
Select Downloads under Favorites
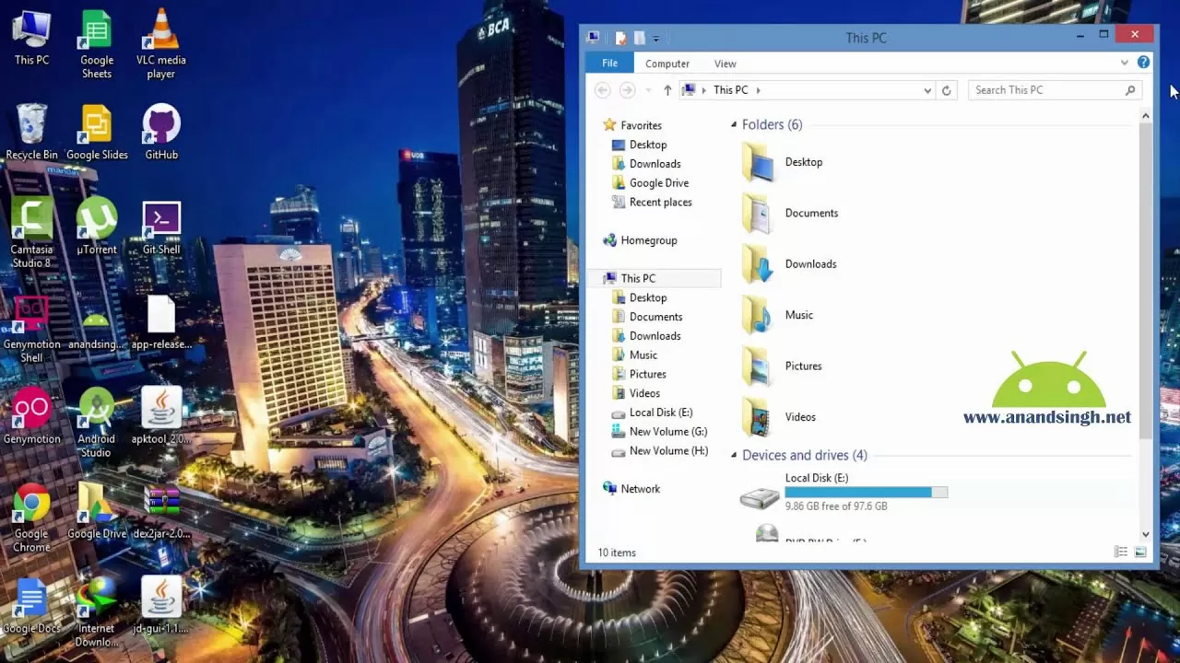645,164
